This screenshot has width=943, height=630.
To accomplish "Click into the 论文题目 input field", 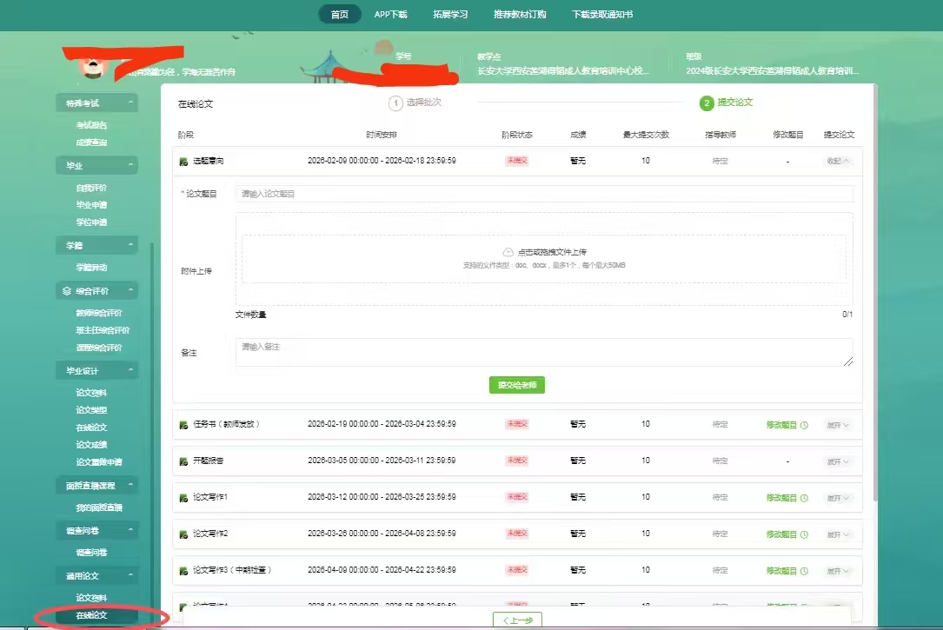I will click(x=543, y=194).
